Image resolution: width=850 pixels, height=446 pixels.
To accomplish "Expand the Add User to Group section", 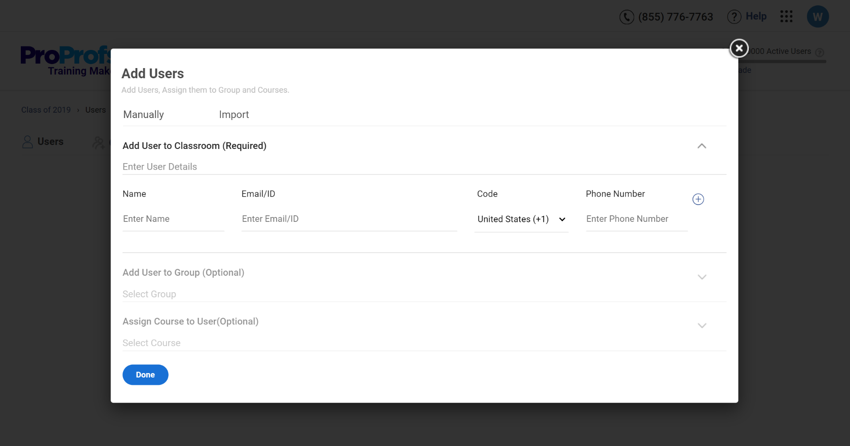I will click(702, 277).
